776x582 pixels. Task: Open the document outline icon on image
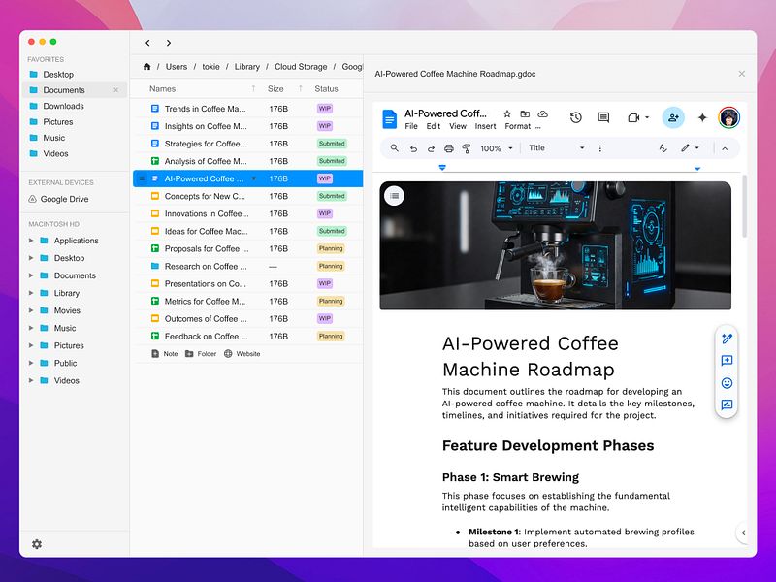(394, 196)
